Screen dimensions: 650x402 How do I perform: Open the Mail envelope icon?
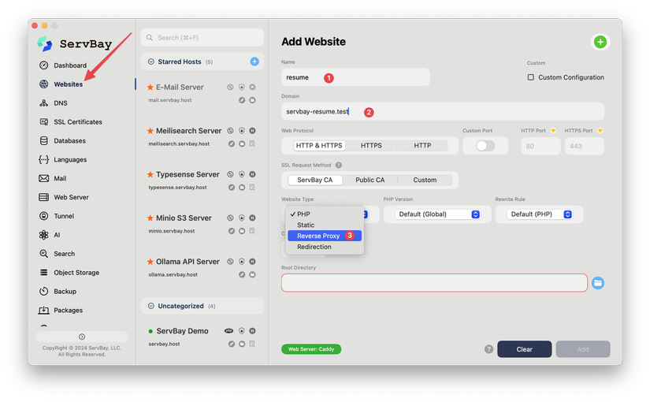pos(43,178)
